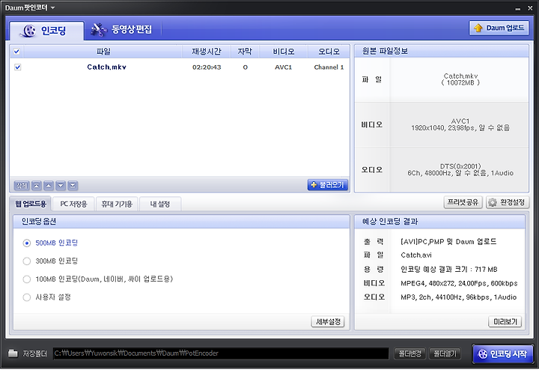Select the 사용자 설정 radio option
Viewport: 539px width, 370px height.
[26, 297]
